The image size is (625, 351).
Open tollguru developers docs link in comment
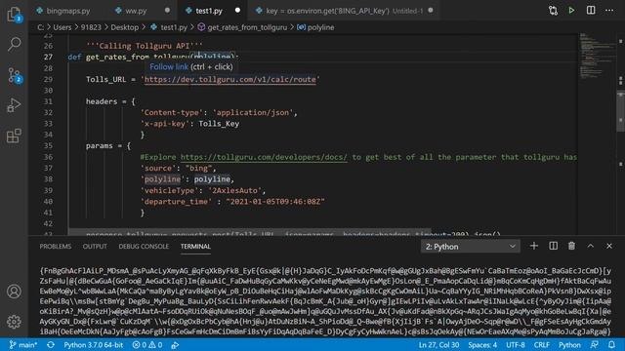point(264,157)
